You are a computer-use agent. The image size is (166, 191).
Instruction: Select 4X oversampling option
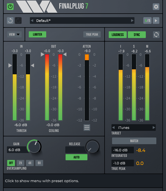[x=30, y=163]
